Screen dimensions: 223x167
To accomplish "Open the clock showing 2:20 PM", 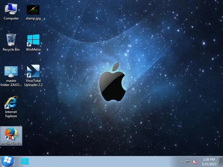I will pos(209,162).
